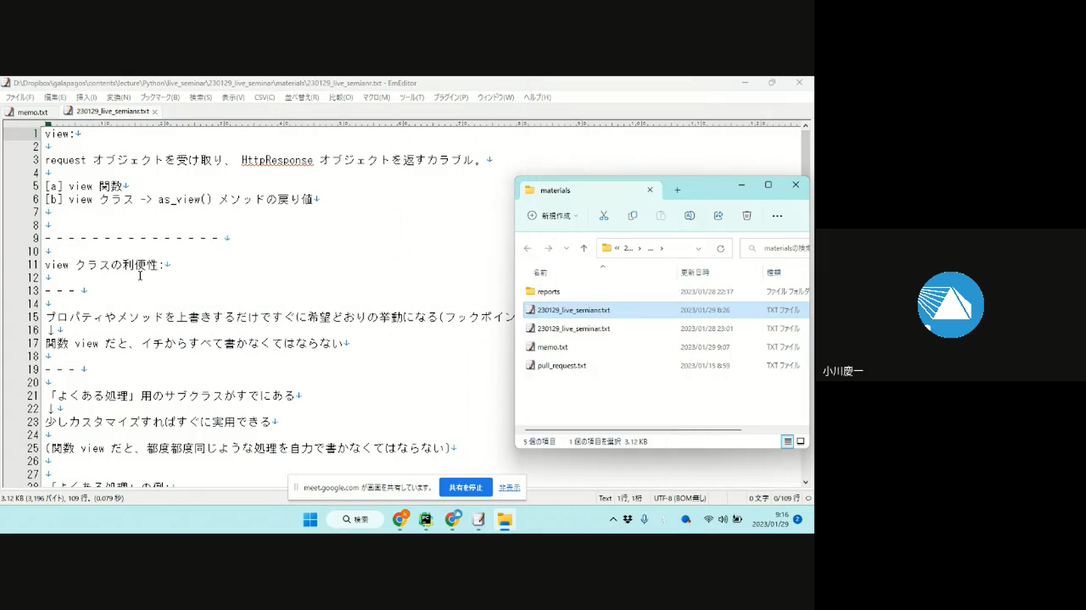1086x610 pixels.
Task: Click the Share icon in Explorer toolbar
Action: 718,216
